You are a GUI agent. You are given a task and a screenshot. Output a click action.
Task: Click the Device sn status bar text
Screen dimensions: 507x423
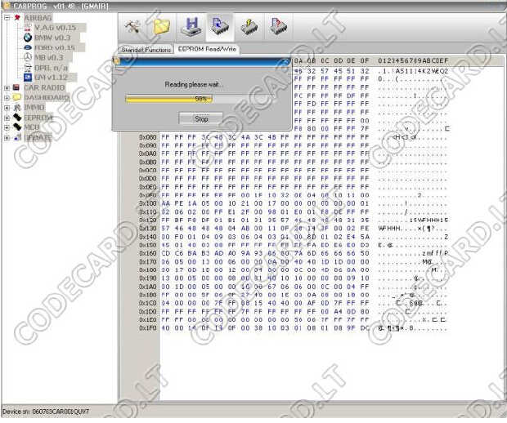coord(46,412)
